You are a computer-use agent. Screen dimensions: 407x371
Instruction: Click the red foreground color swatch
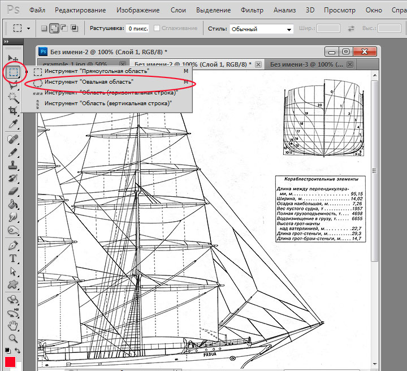click(x=10, y=363)
